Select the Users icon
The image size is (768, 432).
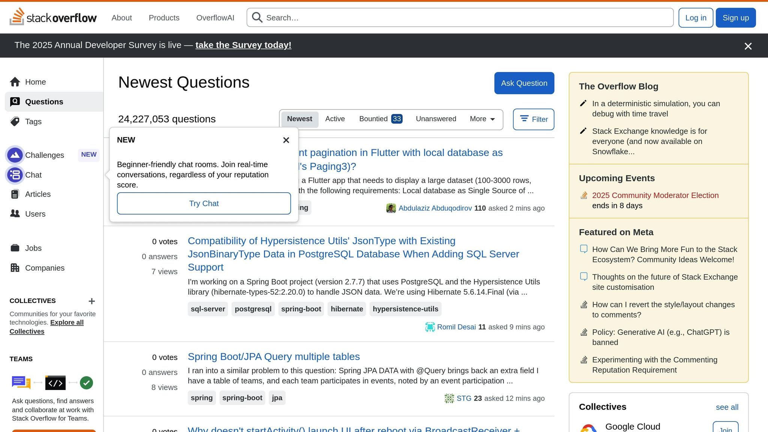click(15, 214)
